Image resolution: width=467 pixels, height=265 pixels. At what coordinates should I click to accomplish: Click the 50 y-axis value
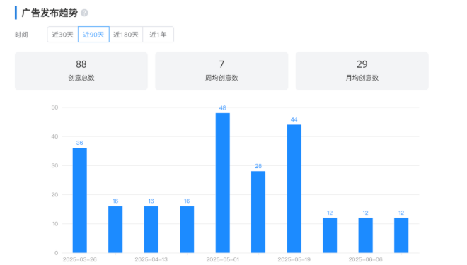(54, 107)
